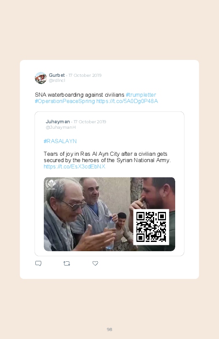Click the Juhayman display name
Screen dimensions: 219x339
[x=58, y=122]
